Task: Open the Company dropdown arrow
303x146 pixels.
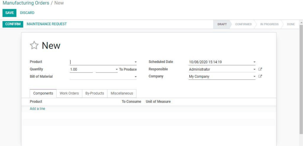Action: click(254, 76)
